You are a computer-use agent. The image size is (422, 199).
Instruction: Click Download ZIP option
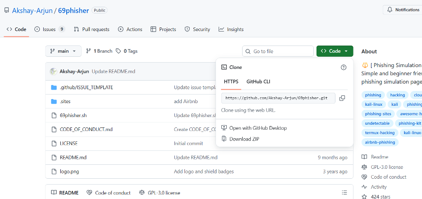[x=244, y=139]
